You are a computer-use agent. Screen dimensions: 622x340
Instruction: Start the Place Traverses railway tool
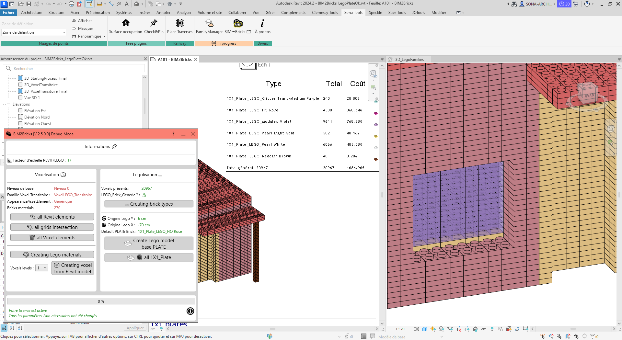point(179,26)
